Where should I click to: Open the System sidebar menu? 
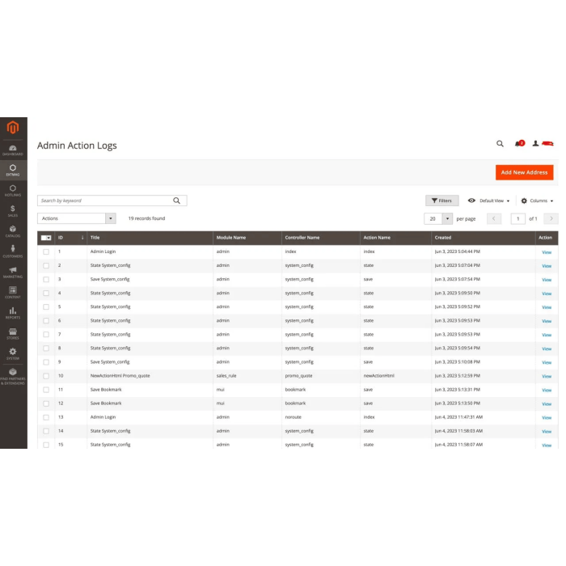point(13,354)
